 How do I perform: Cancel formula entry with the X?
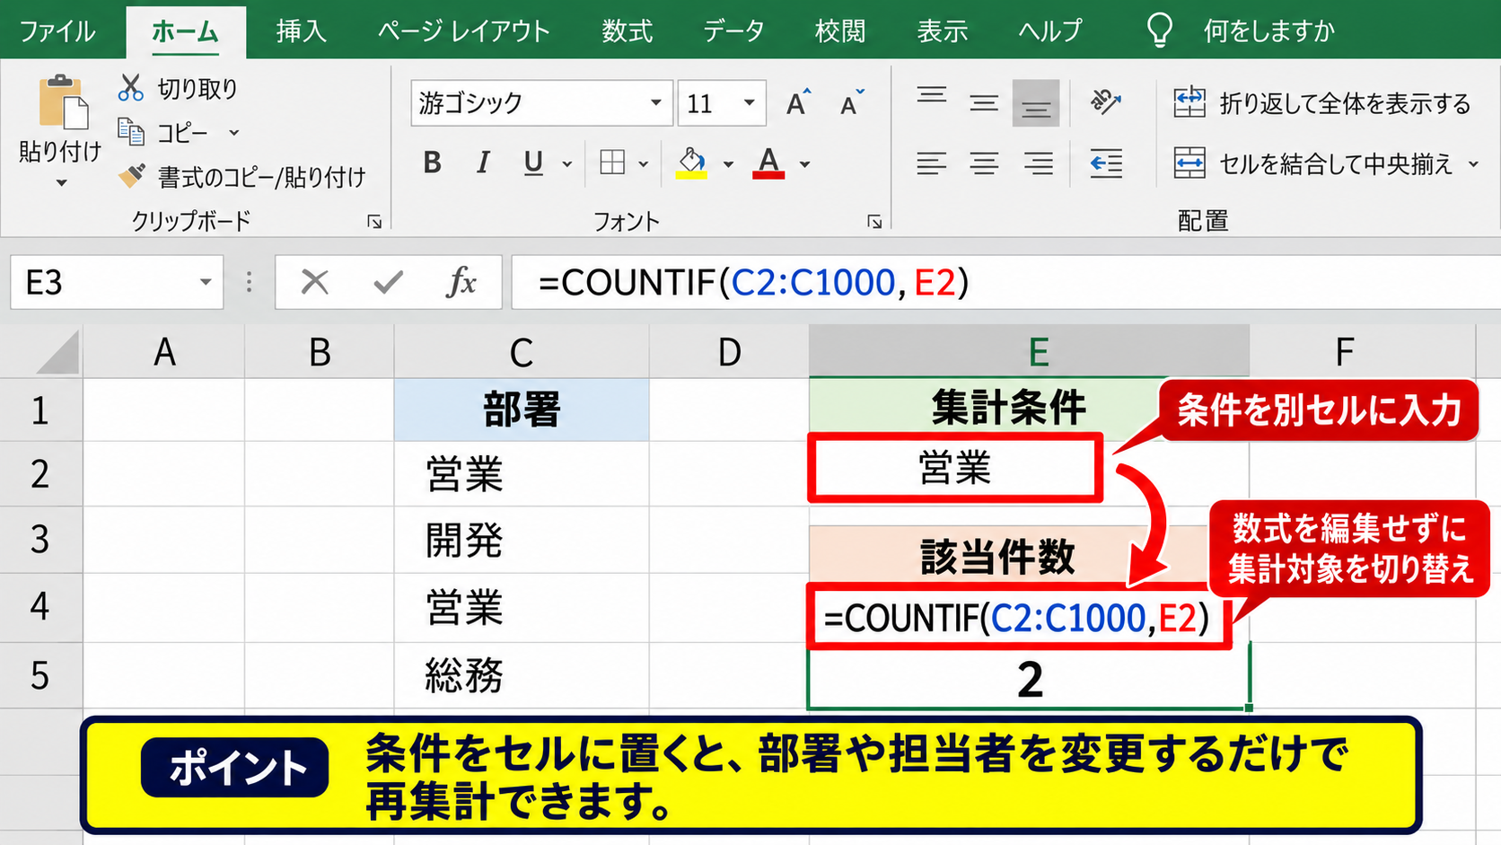pos(315,283)
